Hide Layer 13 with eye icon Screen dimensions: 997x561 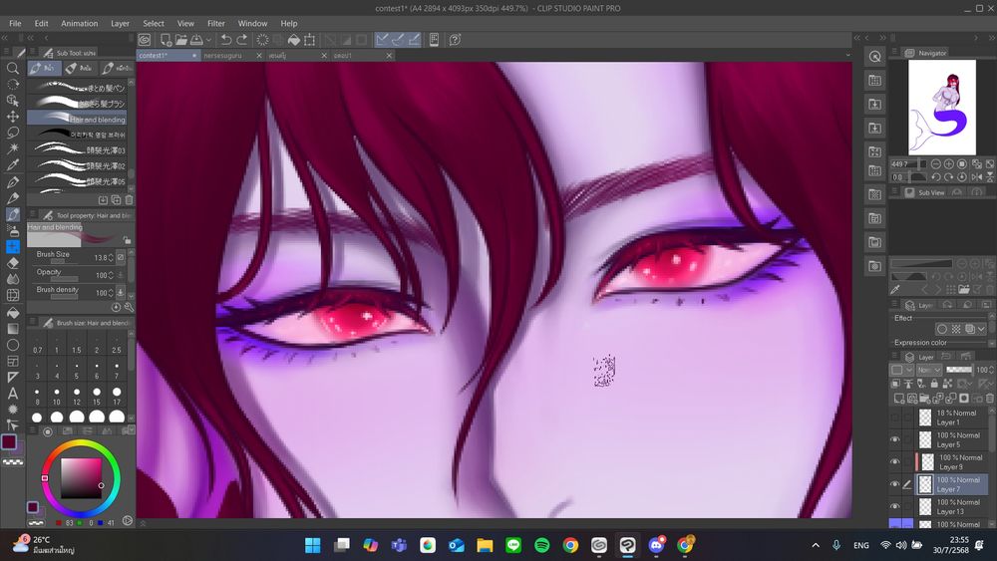pos(894,506)
